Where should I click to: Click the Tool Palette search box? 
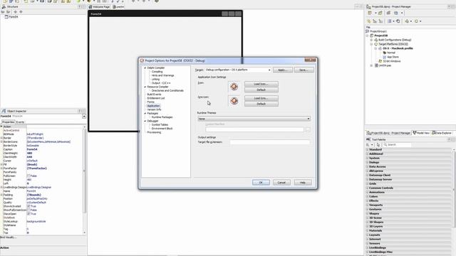(x=397, y=144)
